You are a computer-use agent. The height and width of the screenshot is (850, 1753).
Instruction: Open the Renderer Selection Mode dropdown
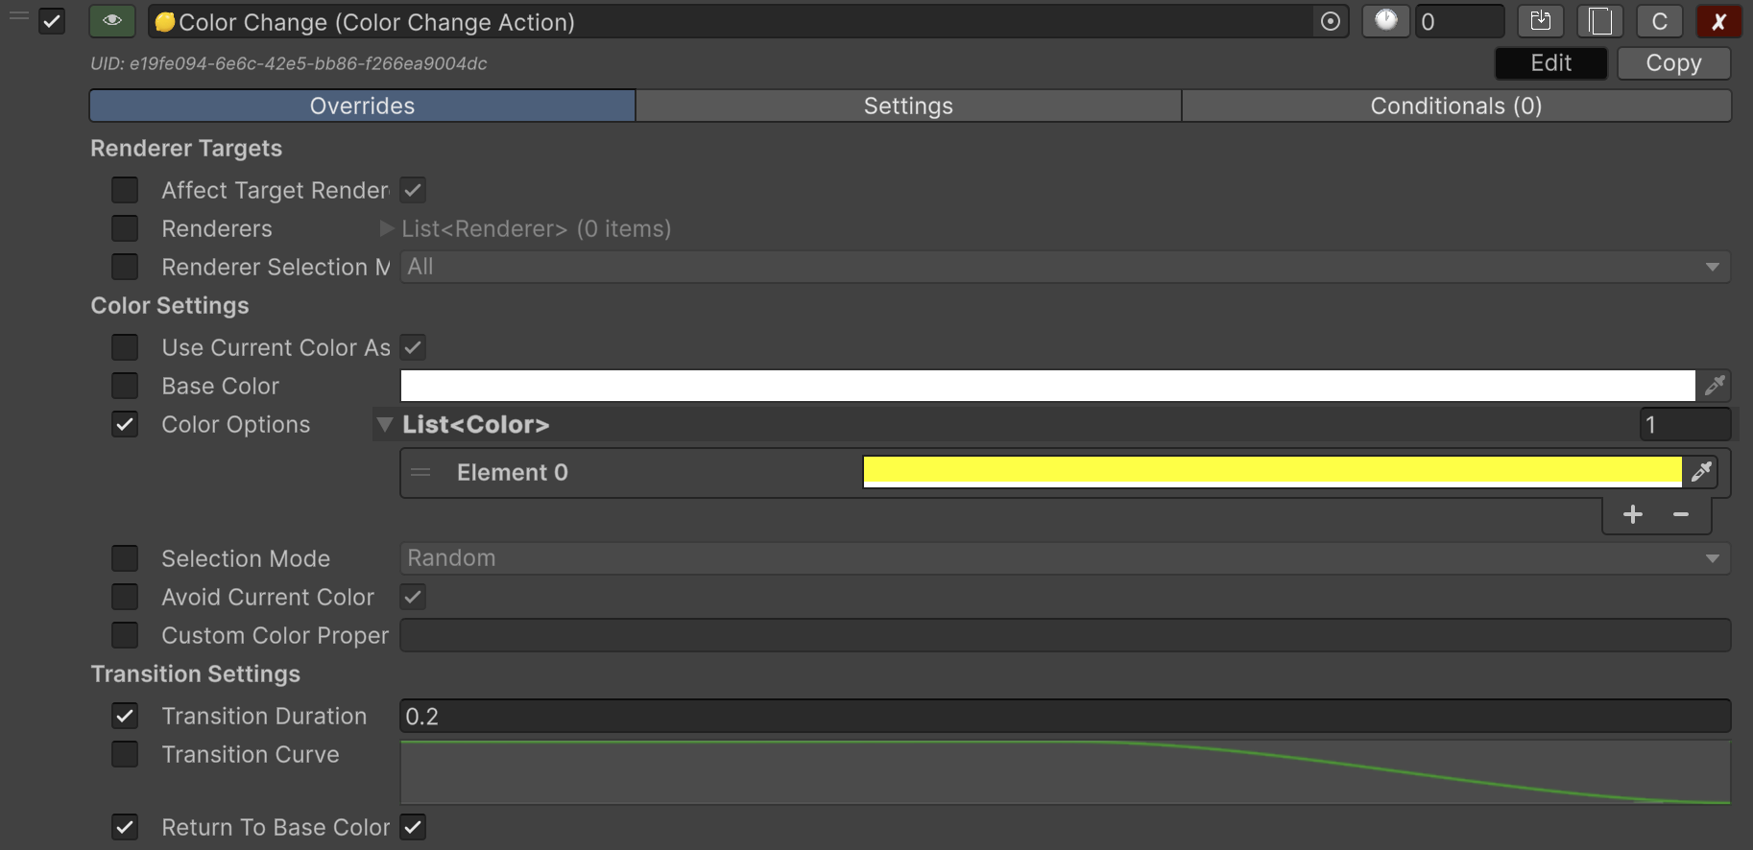1064,267
